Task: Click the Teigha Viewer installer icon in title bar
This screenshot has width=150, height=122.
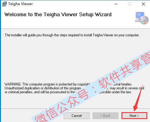Action: pos(4,4)
